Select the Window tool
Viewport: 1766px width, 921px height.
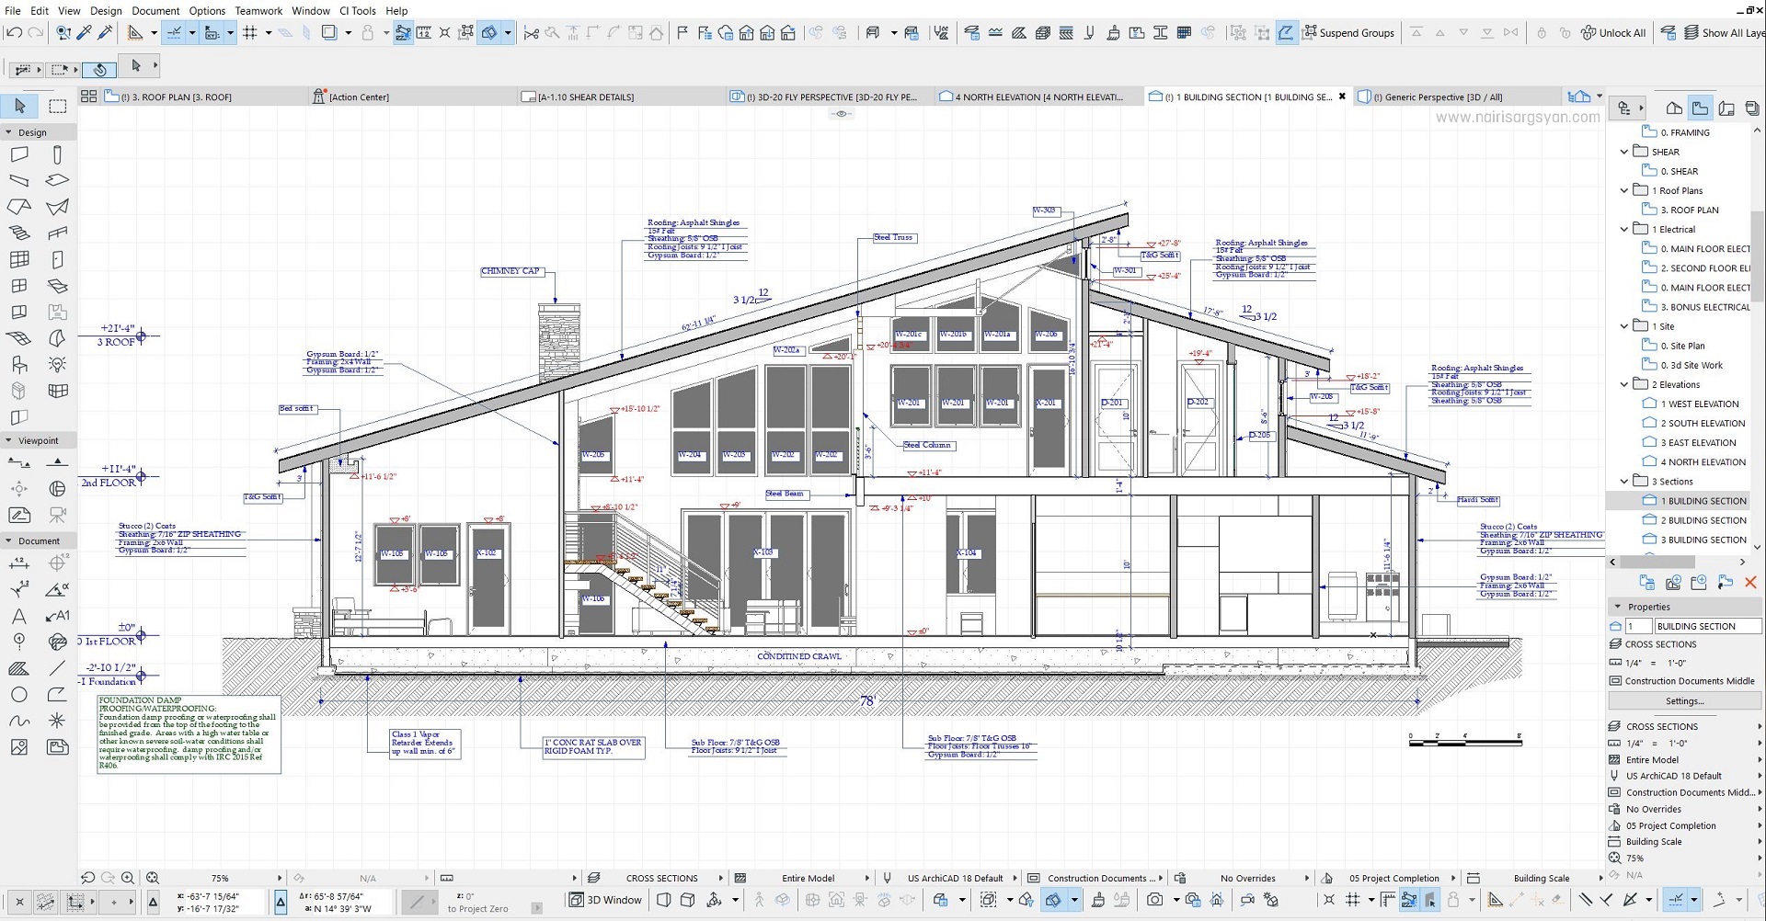pos(19,286)
